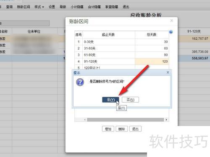Open the 查询 toolbar item
This screenshot has width=210, height=157.
9,7
